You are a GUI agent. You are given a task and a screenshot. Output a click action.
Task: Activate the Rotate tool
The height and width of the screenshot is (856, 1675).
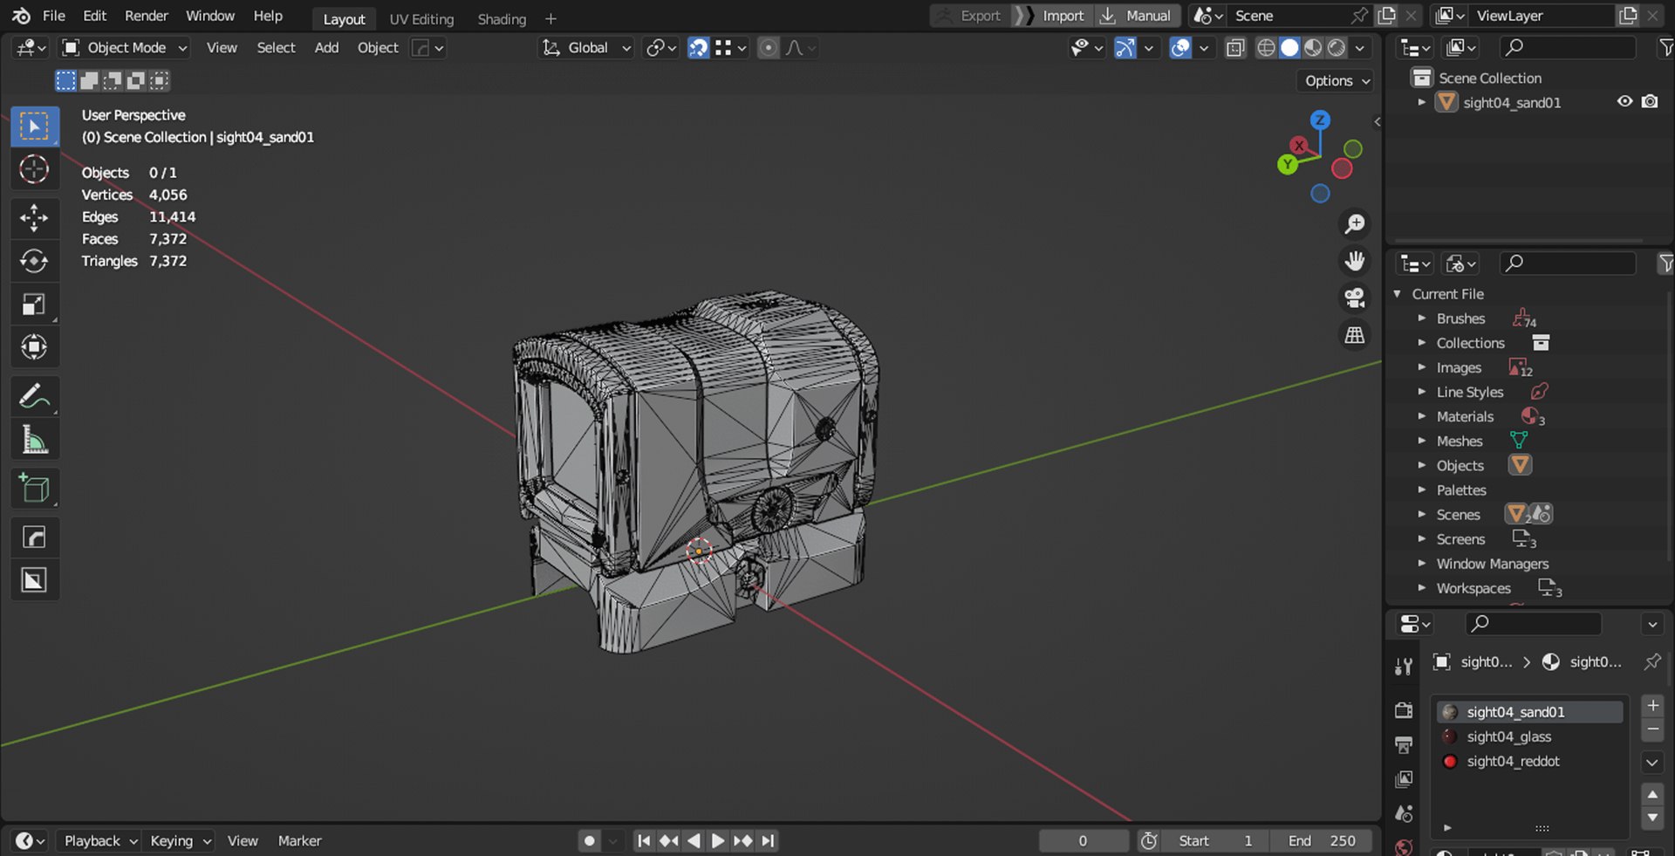click(x=34, y=261)
